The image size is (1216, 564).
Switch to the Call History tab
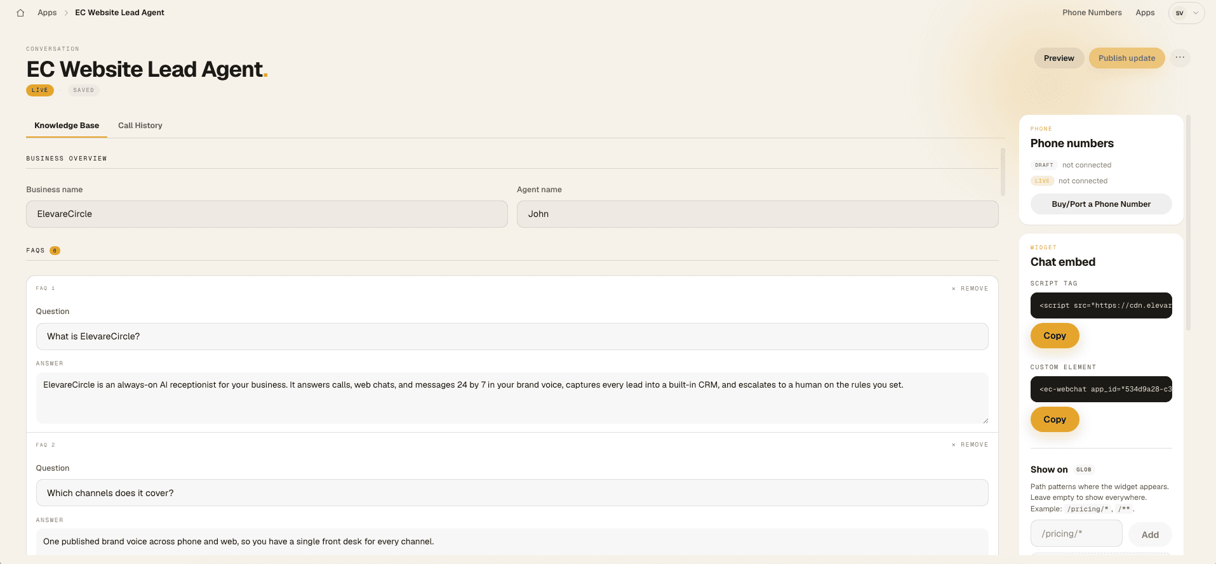pyautogui.click(x=140, y=126)
